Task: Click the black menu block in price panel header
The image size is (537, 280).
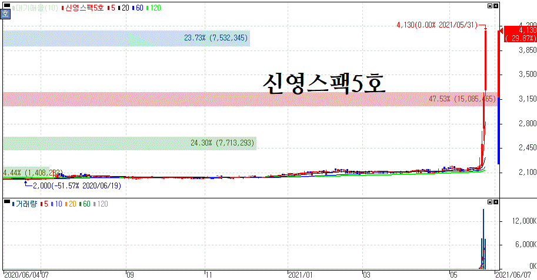Action: point(7,6)
